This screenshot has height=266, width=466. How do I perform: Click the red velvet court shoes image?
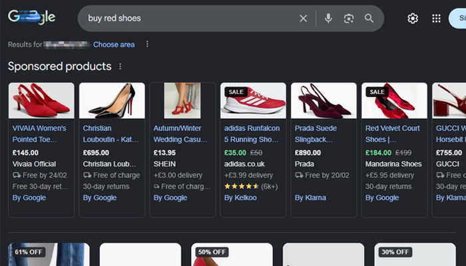click(394, 100)
